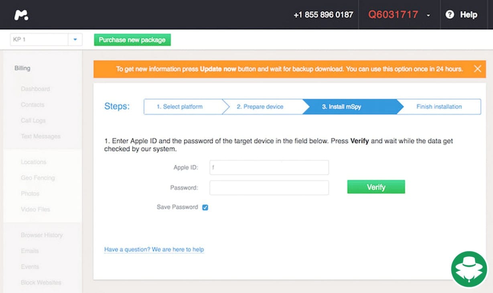Open 'Have a question? We are here to help' link

tap(154, 250)
